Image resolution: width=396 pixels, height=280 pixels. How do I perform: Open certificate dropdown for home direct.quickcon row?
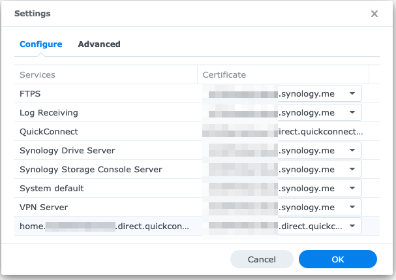[x=352, y=226]
